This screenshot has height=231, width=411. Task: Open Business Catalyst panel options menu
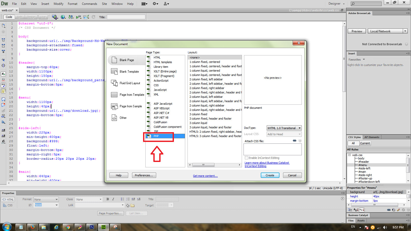[x=408, y=215]
